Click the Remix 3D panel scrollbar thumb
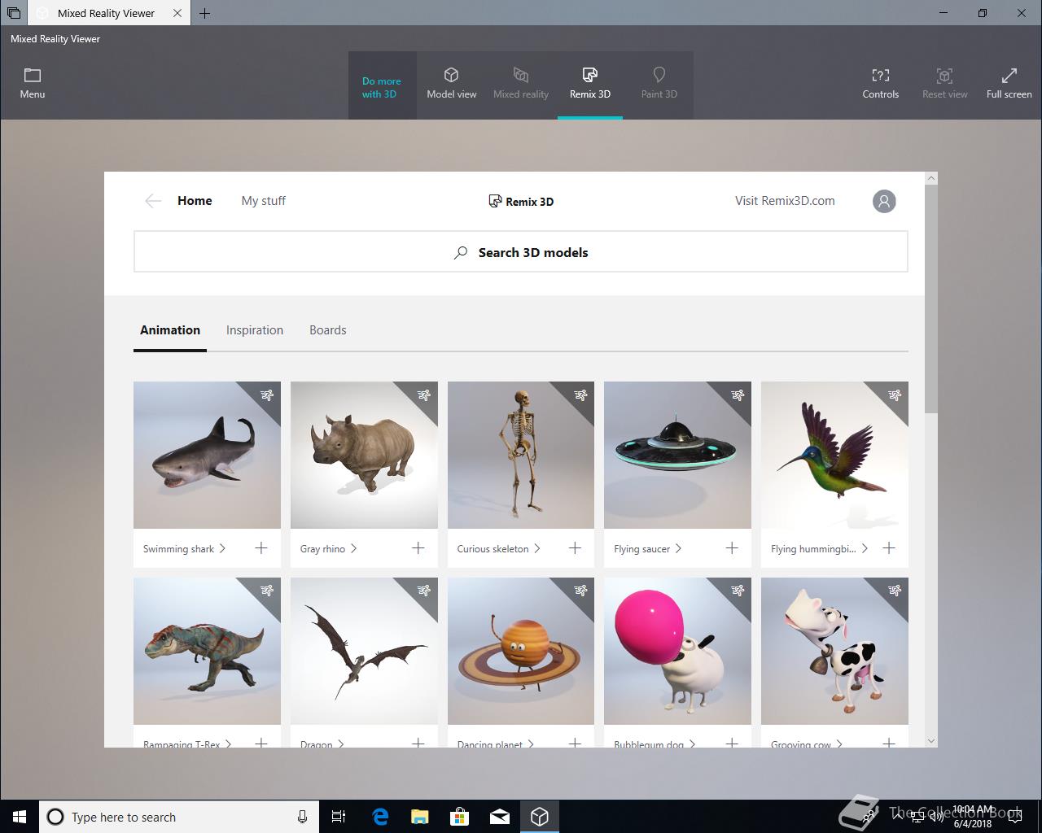1042x833 pixels. 931,299
